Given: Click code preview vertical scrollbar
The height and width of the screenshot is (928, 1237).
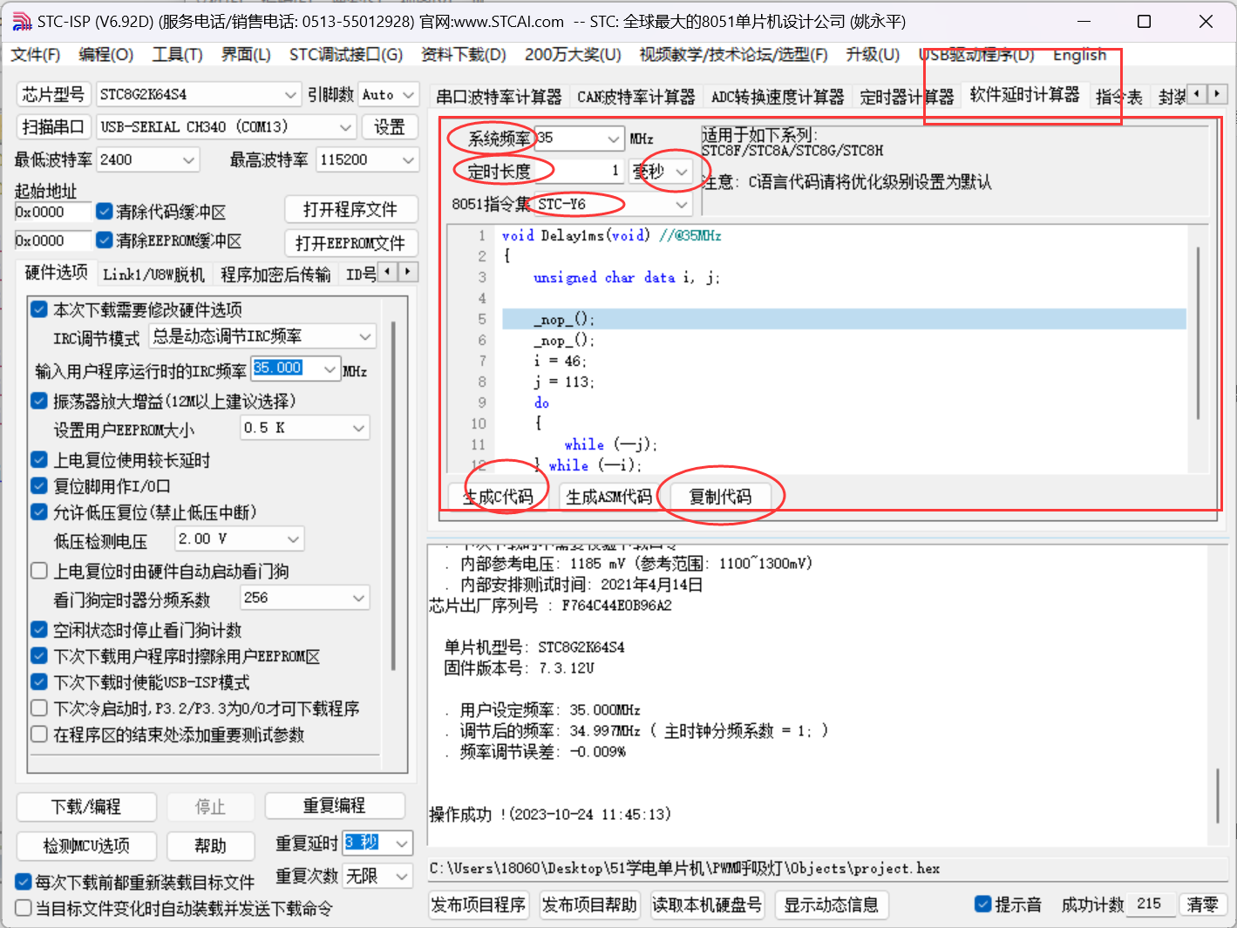Looking at the screenshot, I should pos(1200,333).
